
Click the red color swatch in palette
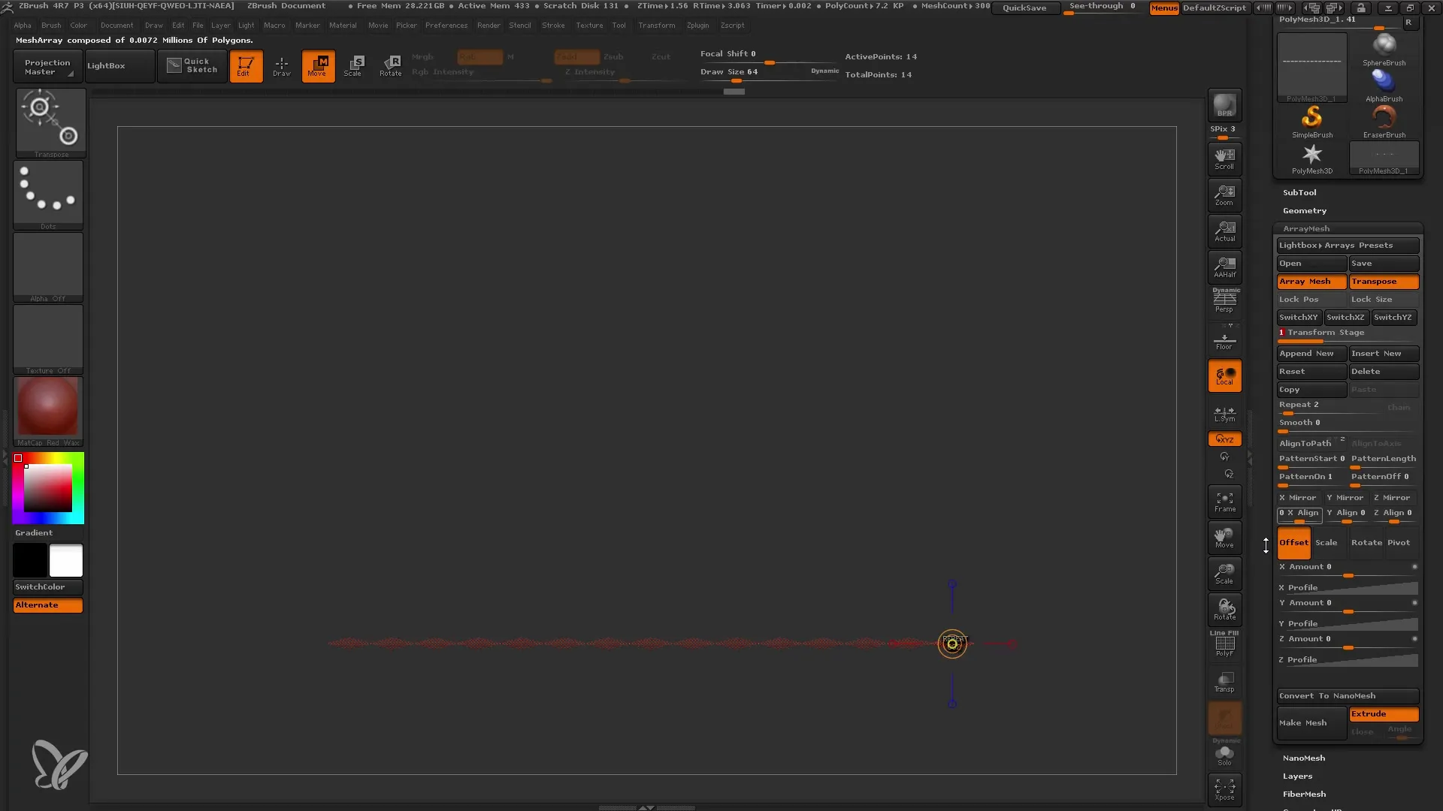(x=18, y=457)
